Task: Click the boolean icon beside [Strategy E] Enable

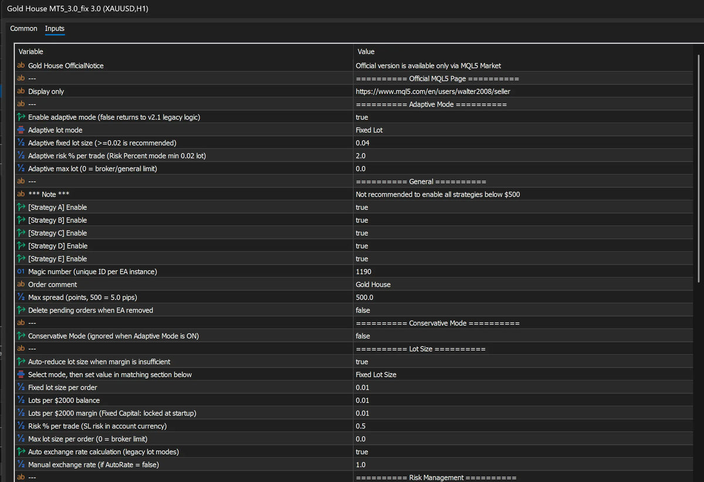Action: (x=21, y=259)
